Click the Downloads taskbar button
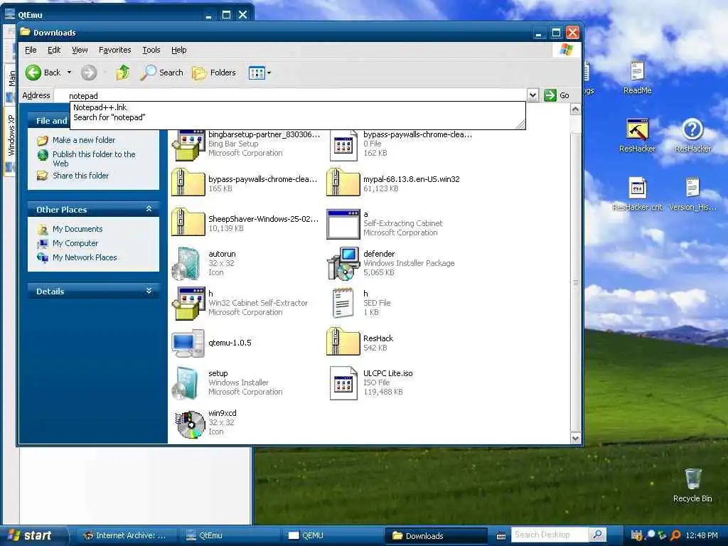 (x=436, y=535)
